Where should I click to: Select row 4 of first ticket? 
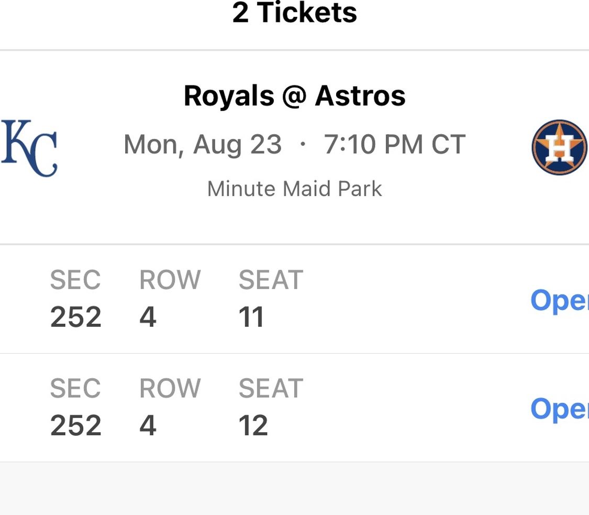pyautogui.click(x=148, y=316)
